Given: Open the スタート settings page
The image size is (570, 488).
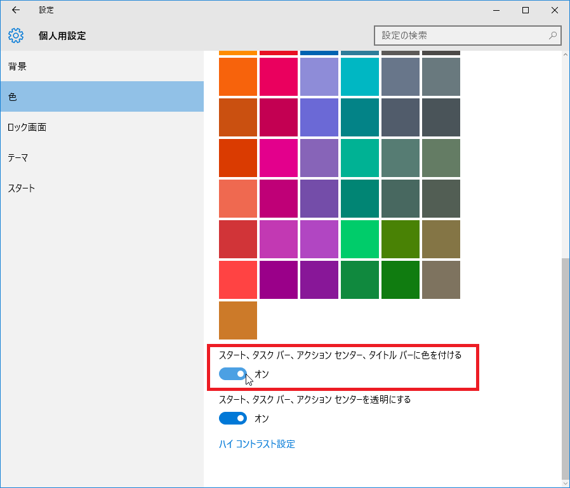Looking at the screenshot, I should [x=102, y=188].
